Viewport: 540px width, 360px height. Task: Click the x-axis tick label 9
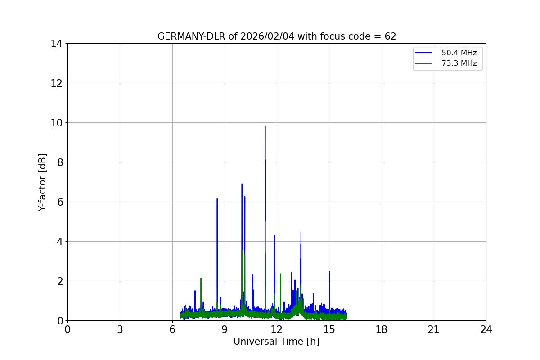[225, 329]
